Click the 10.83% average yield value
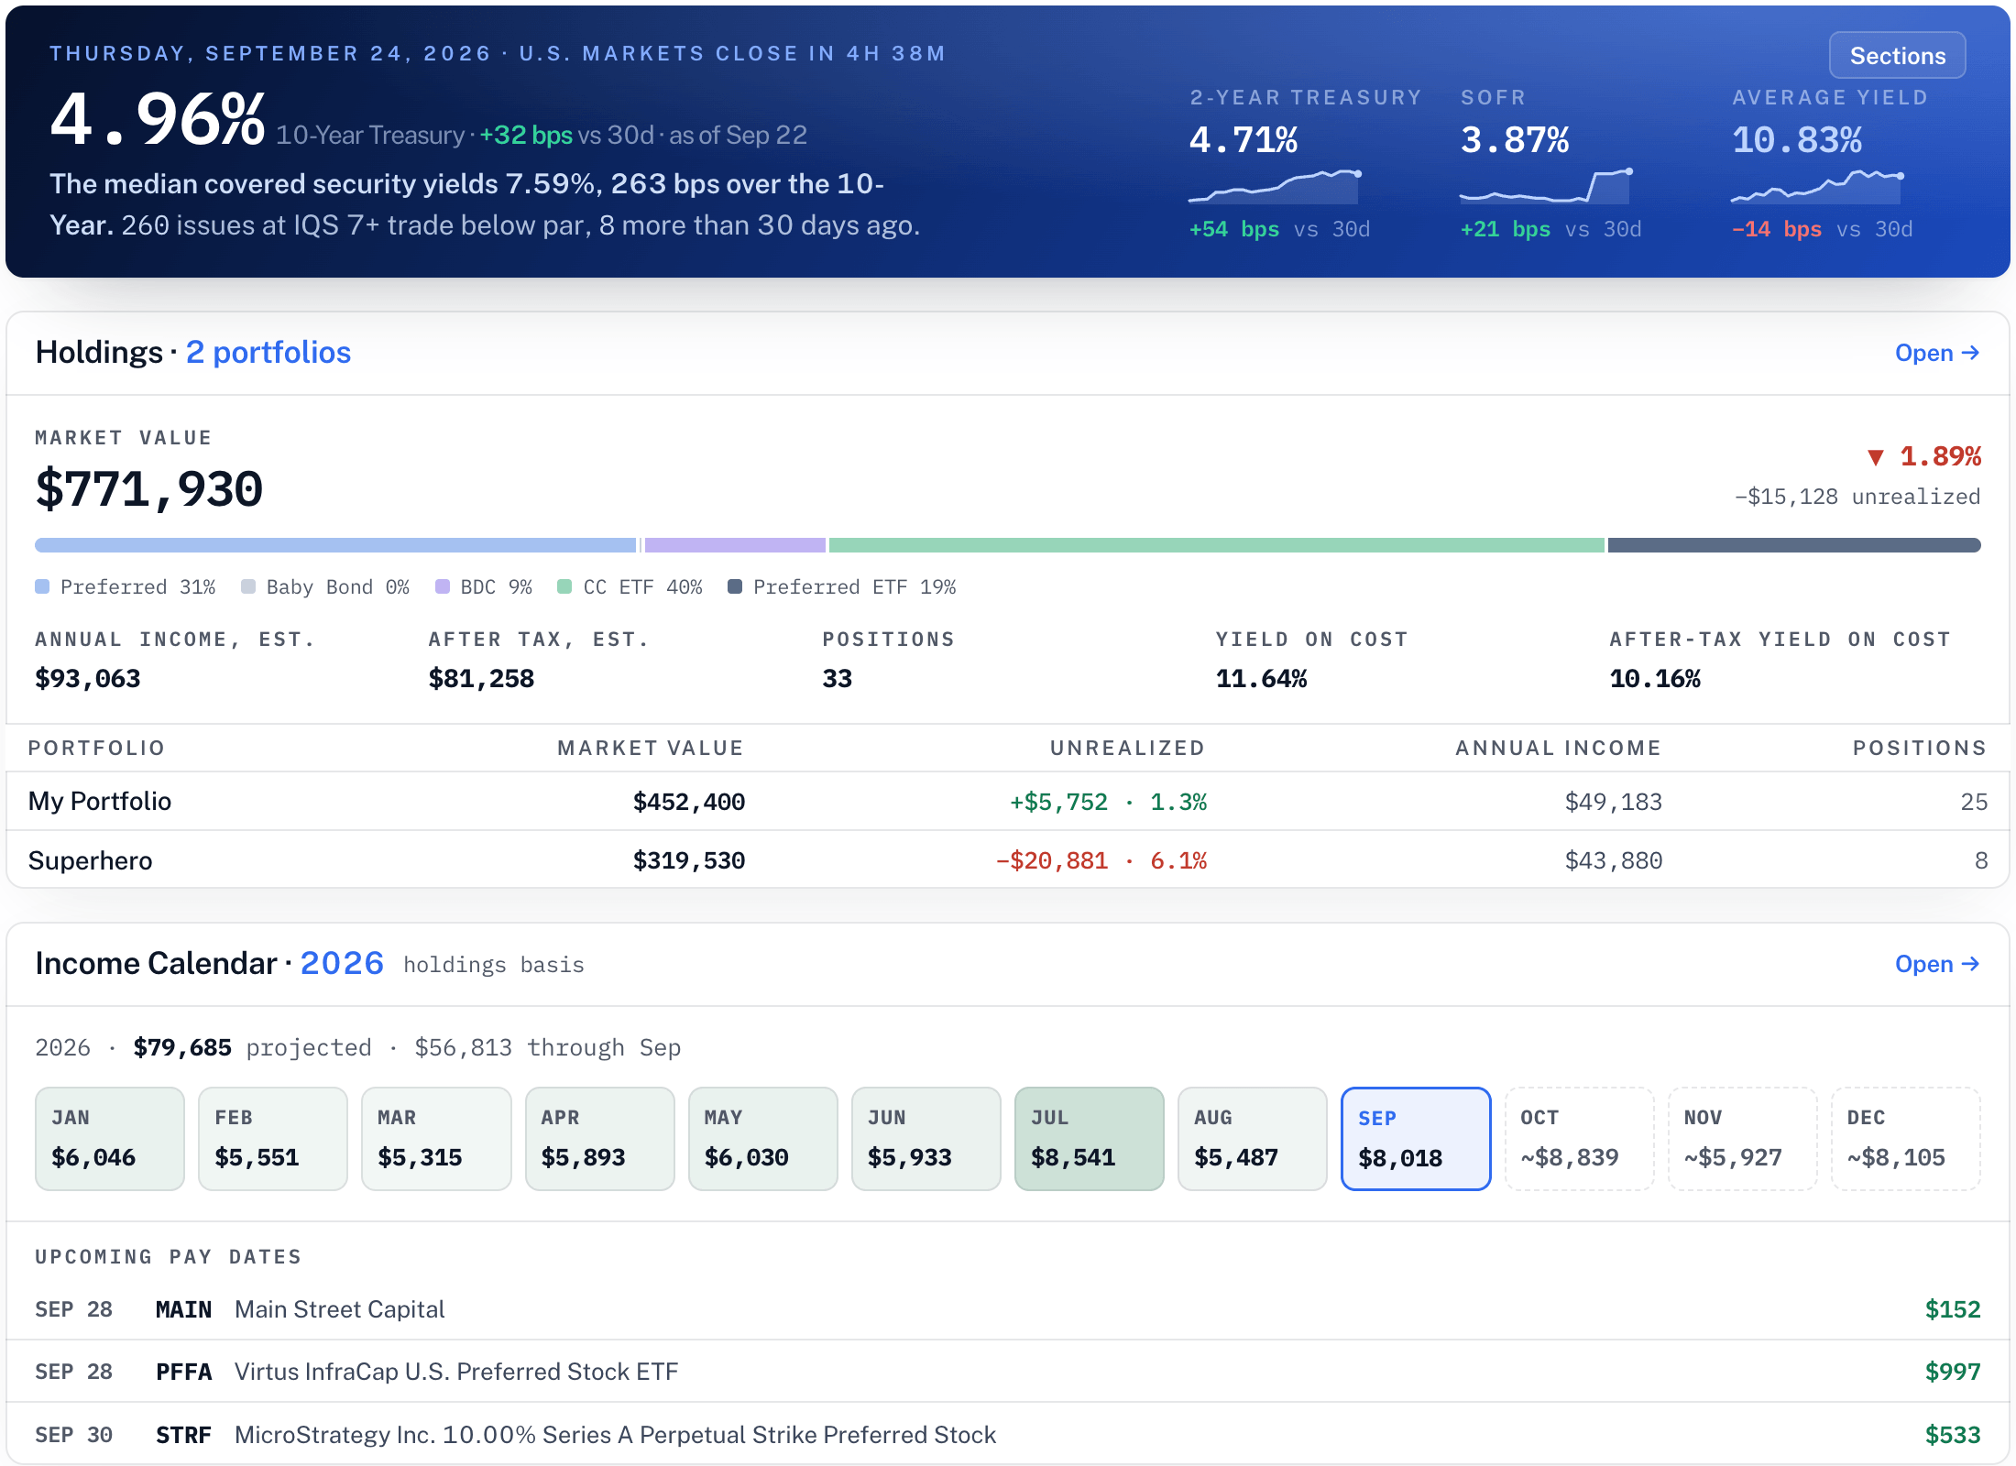Screen dimensions: 2016x1466 1797,140
